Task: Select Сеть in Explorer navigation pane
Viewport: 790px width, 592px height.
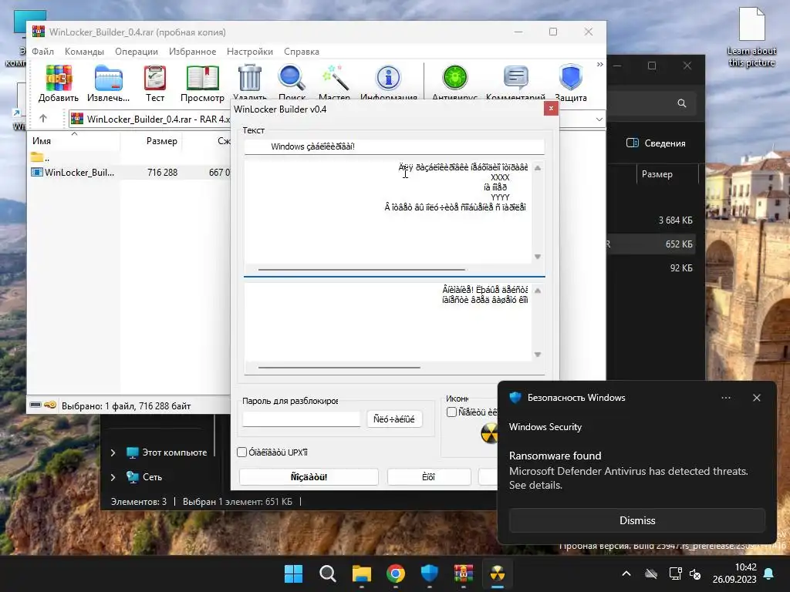Action: click(x=152, y=476)
